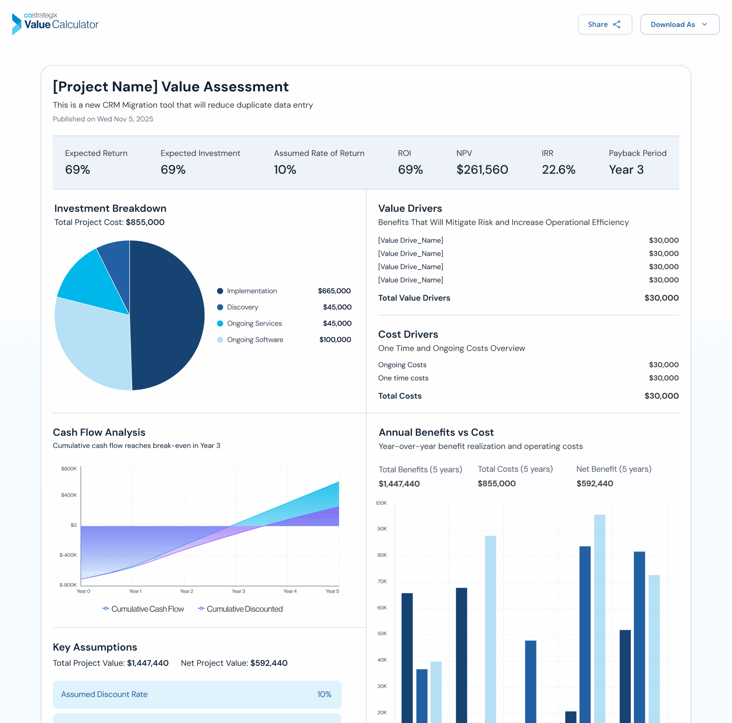Toggle the Cumulative Cash Flow legend marker
The image size is (732, 723).
(x=106, y=608)
